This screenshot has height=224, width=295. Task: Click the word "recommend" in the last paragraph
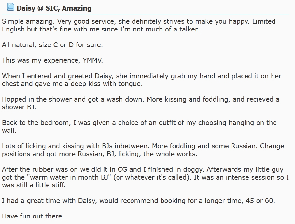(x=139, y=201)
